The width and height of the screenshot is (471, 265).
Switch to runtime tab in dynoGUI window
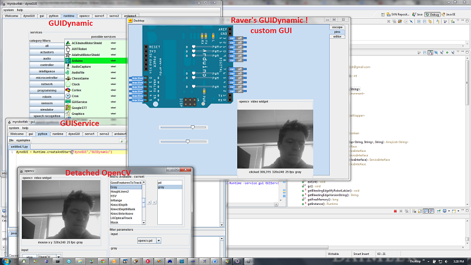(x=69, y=16)
